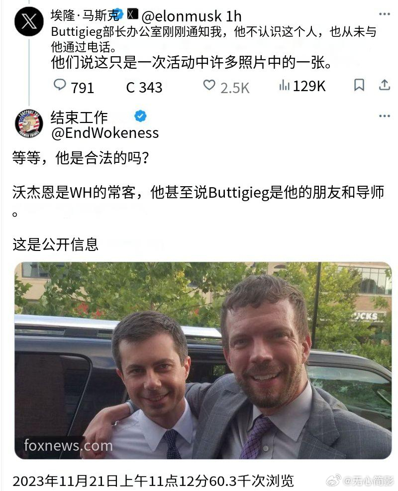The height and width of the screenshot is (491, 398).
Task: Click the reply bubble icon with 791
Action: [59, 85]
